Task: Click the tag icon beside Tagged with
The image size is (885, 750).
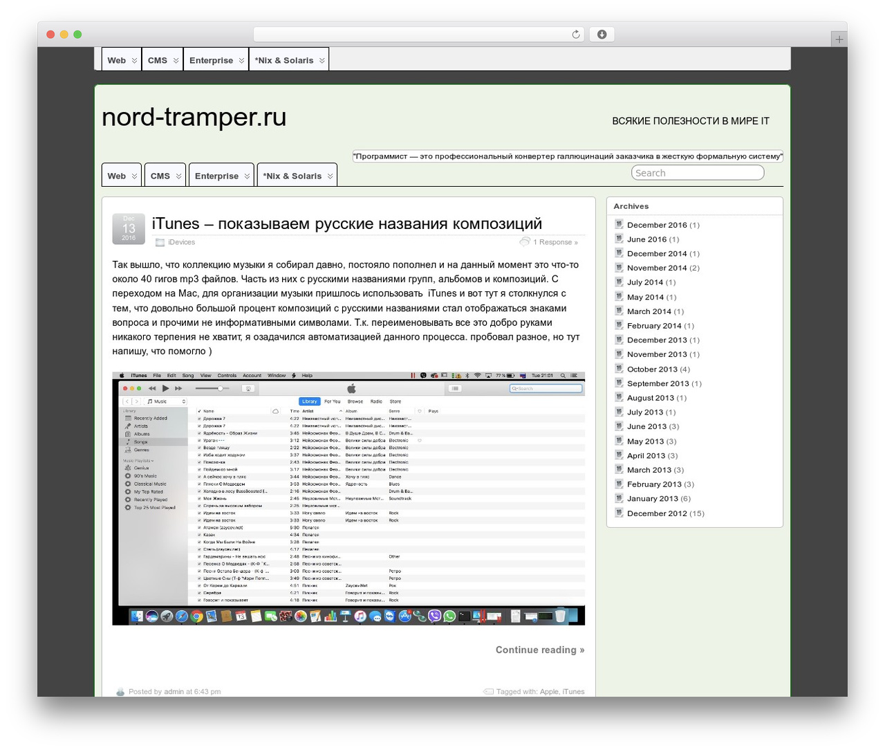Action: point(488,691)
